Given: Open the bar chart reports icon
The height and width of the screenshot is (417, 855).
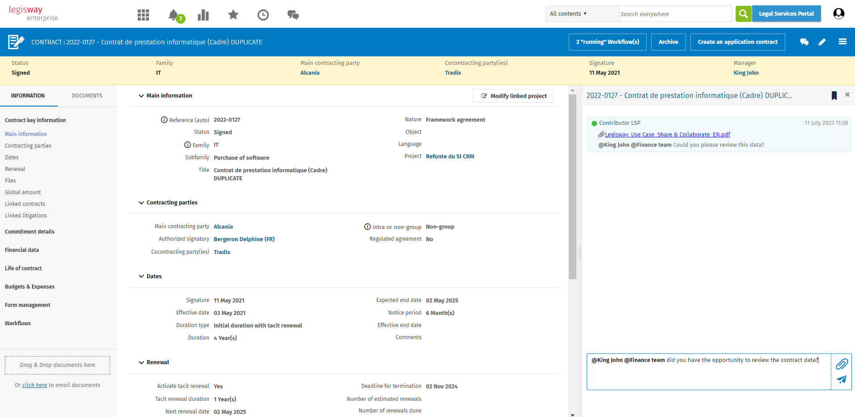Looking at the screenshot, I should click(203, 15).
